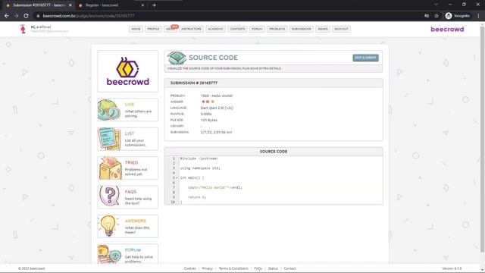Open the PROBLEMS menu item
Screen dimensions: 485x273
tap(277, 29)
